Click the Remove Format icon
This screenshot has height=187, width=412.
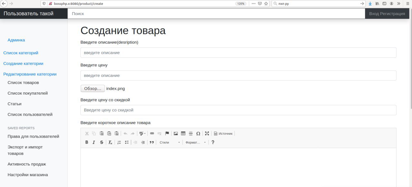(x=110, y=142)
